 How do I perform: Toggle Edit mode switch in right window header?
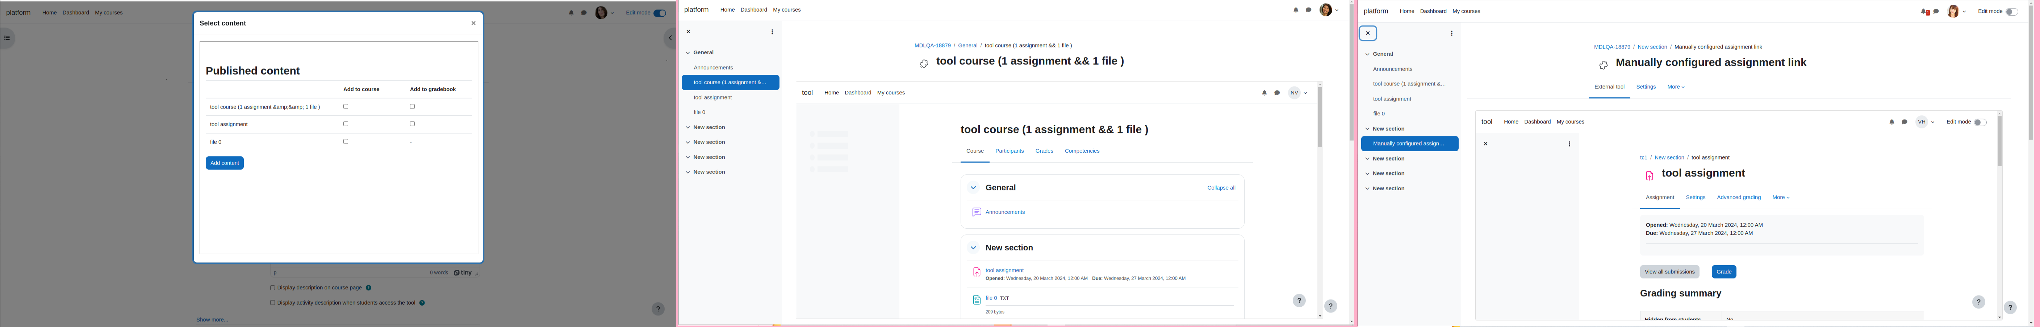2012,12
